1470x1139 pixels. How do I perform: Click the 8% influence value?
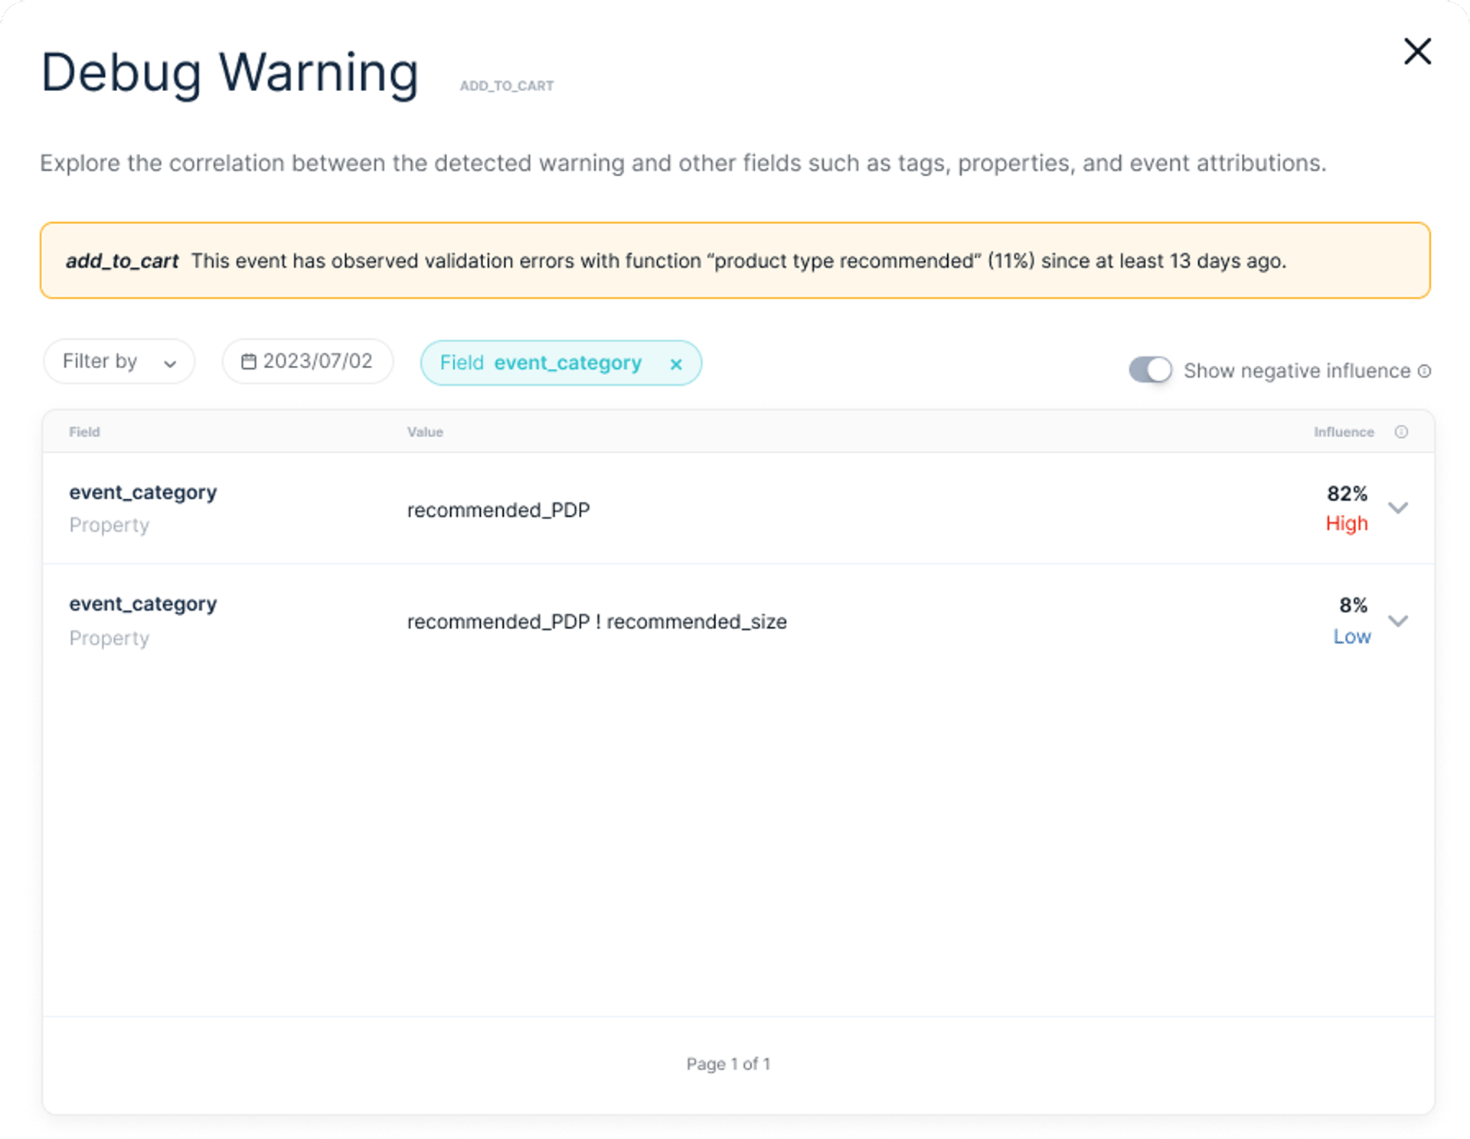coord(1353,605)
